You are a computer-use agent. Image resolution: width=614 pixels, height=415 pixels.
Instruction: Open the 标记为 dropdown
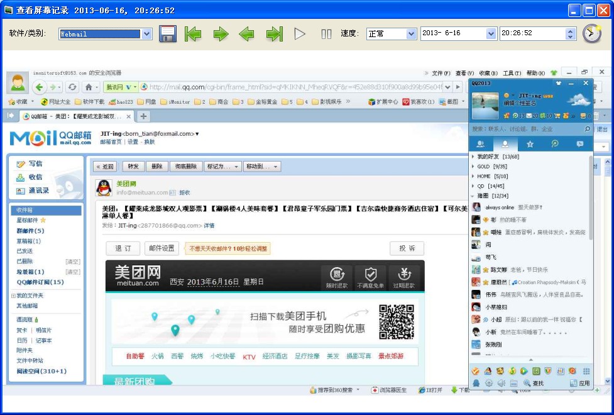pos(222,167)
